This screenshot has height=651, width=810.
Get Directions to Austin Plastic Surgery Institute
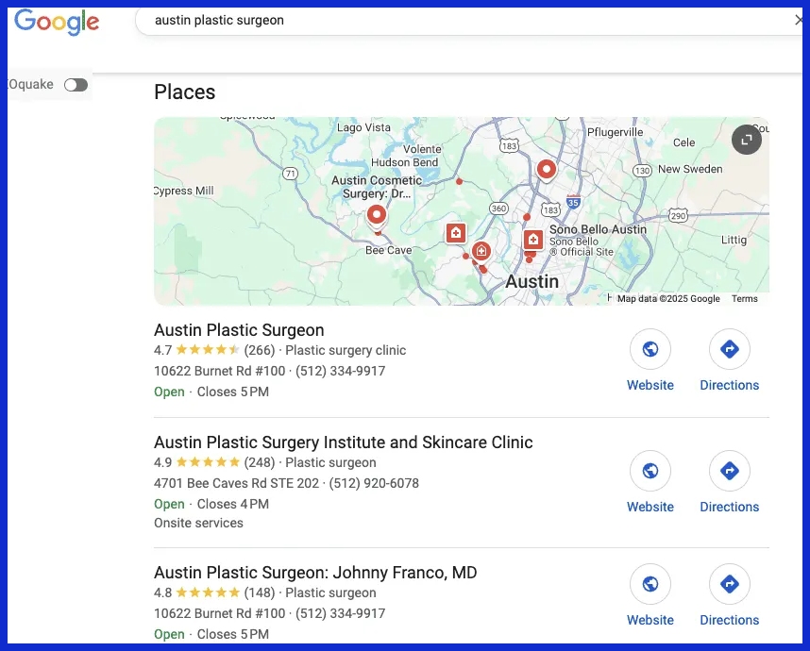(729, 471)
